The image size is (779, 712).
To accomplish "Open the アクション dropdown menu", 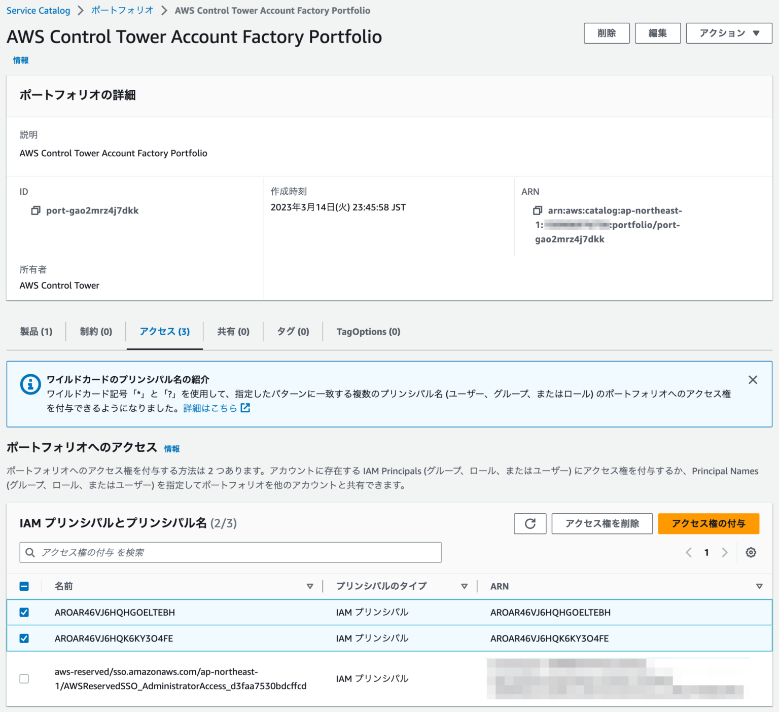I will (729, 33).
